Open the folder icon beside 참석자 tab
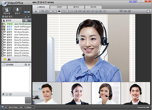This screenshot has width=152, height=110. [x=29, y=20]
